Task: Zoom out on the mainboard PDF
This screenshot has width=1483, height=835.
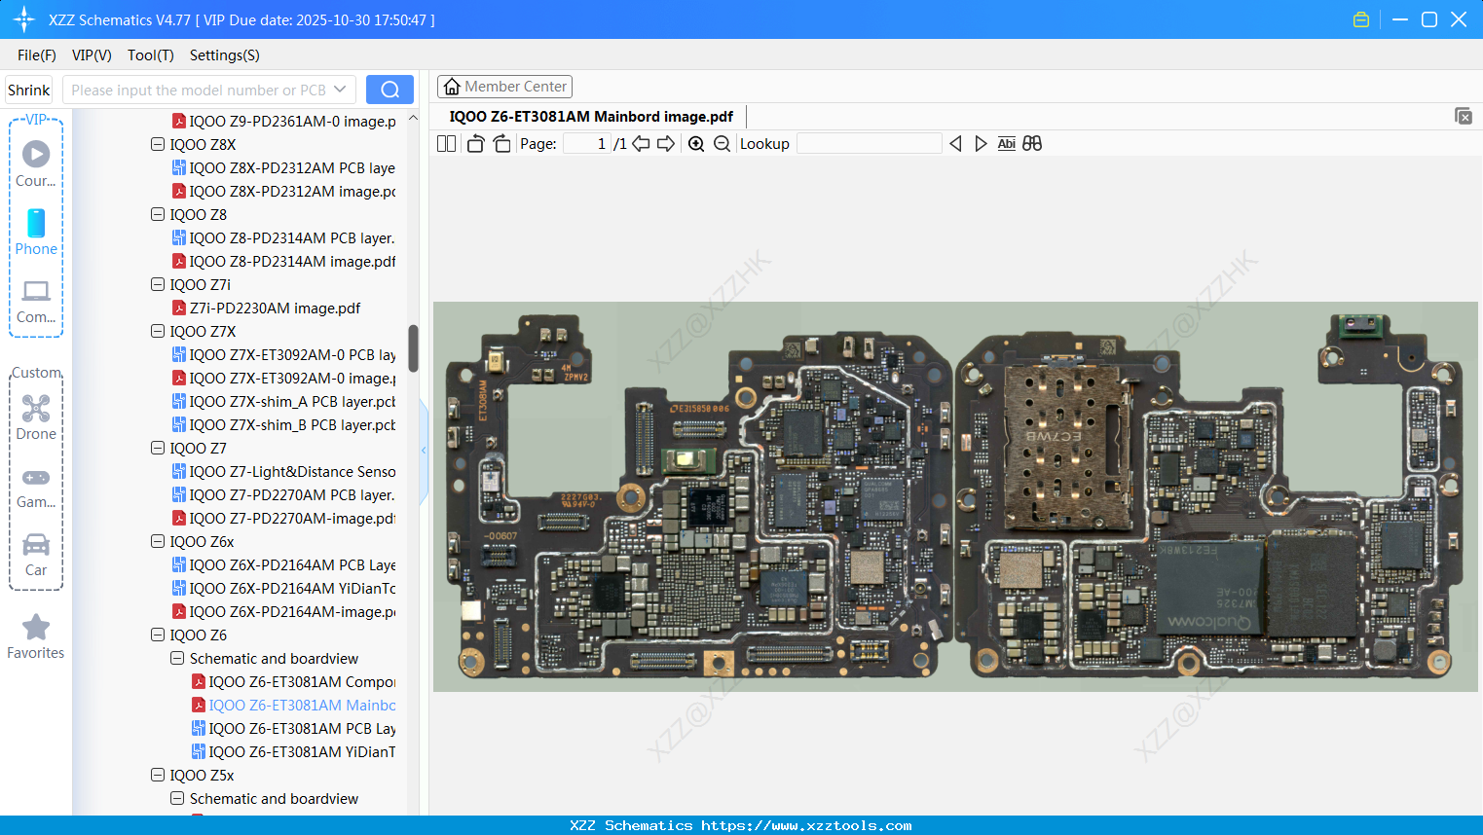Action: (722, 143)
